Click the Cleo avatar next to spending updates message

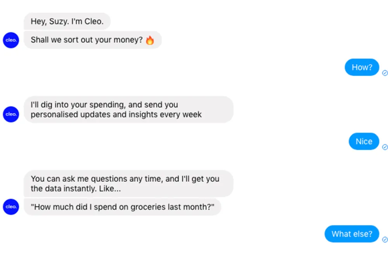(x=11, y=114)
